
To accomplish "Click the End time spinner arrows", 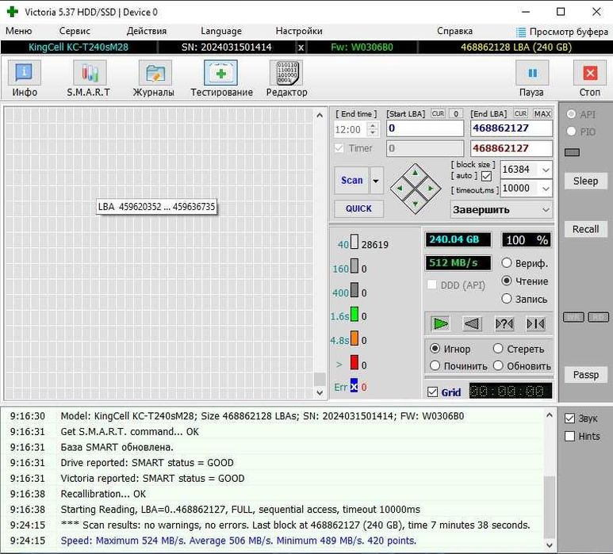I will 373,129.
